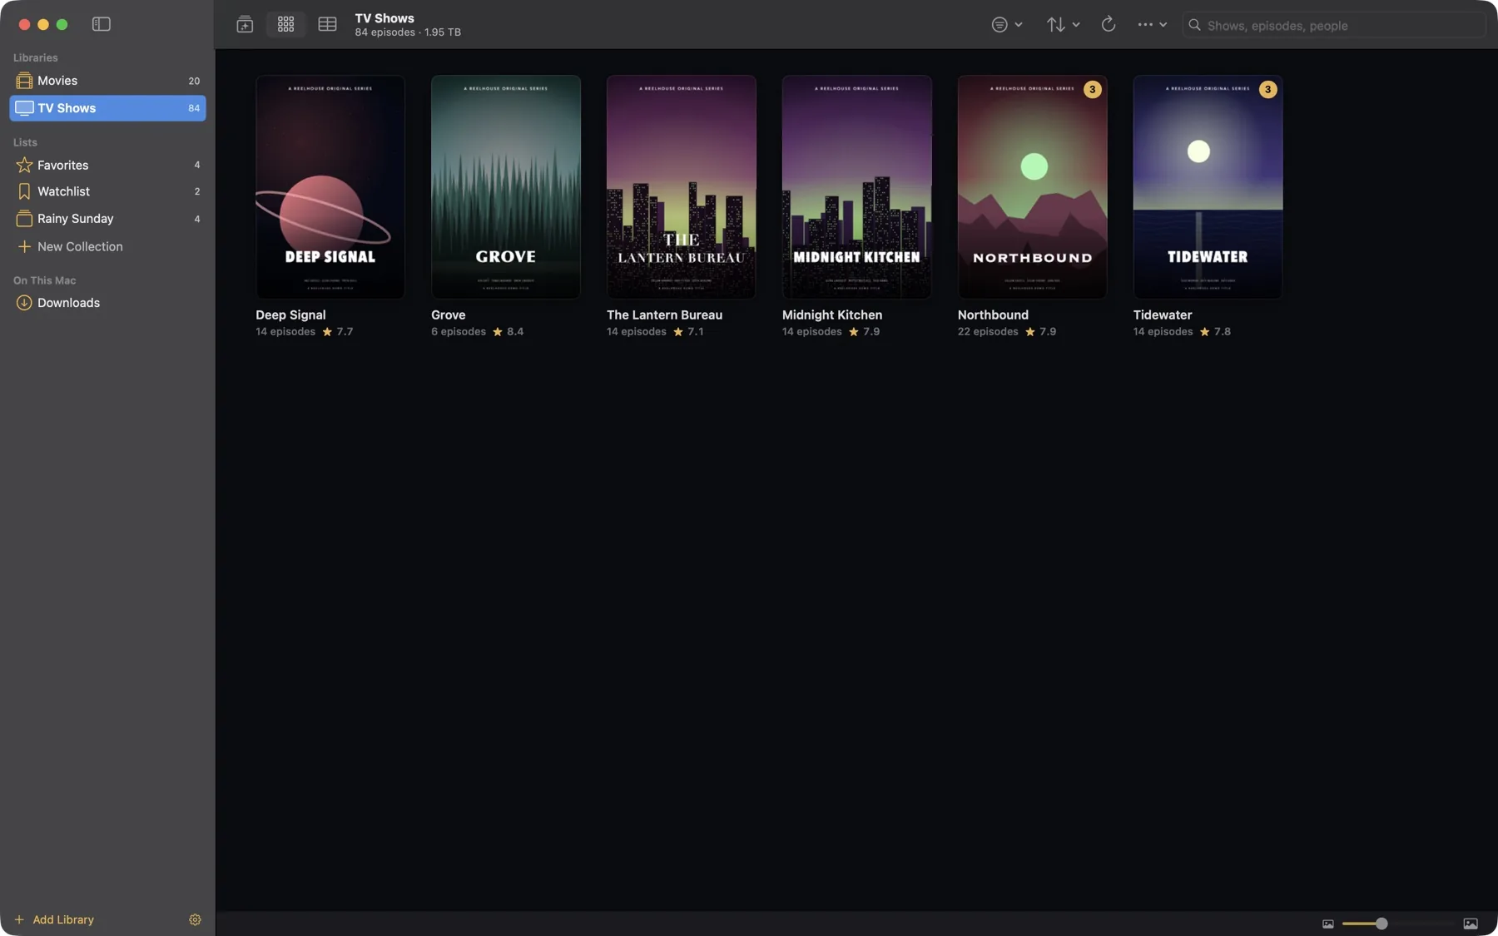Open the more options ellipsis menu
Screen dimensions: 1498x936
[1152, 24]
